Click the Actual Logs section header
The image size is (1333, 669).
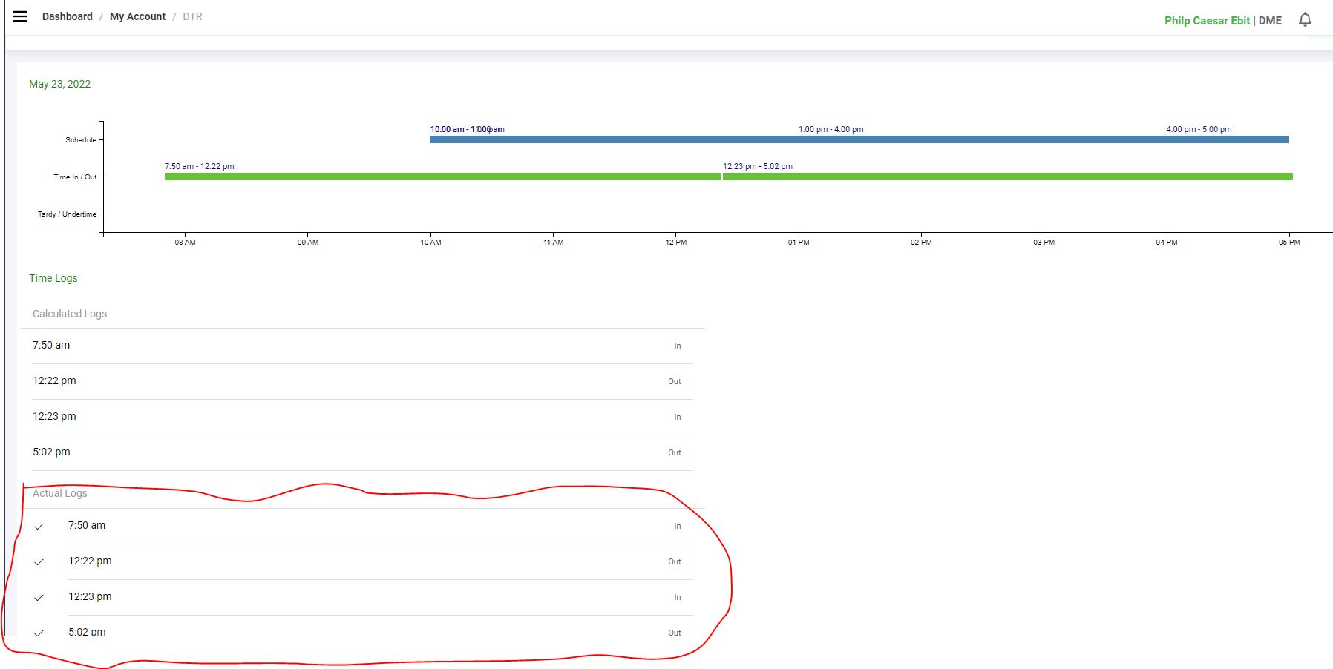[60, 493]
